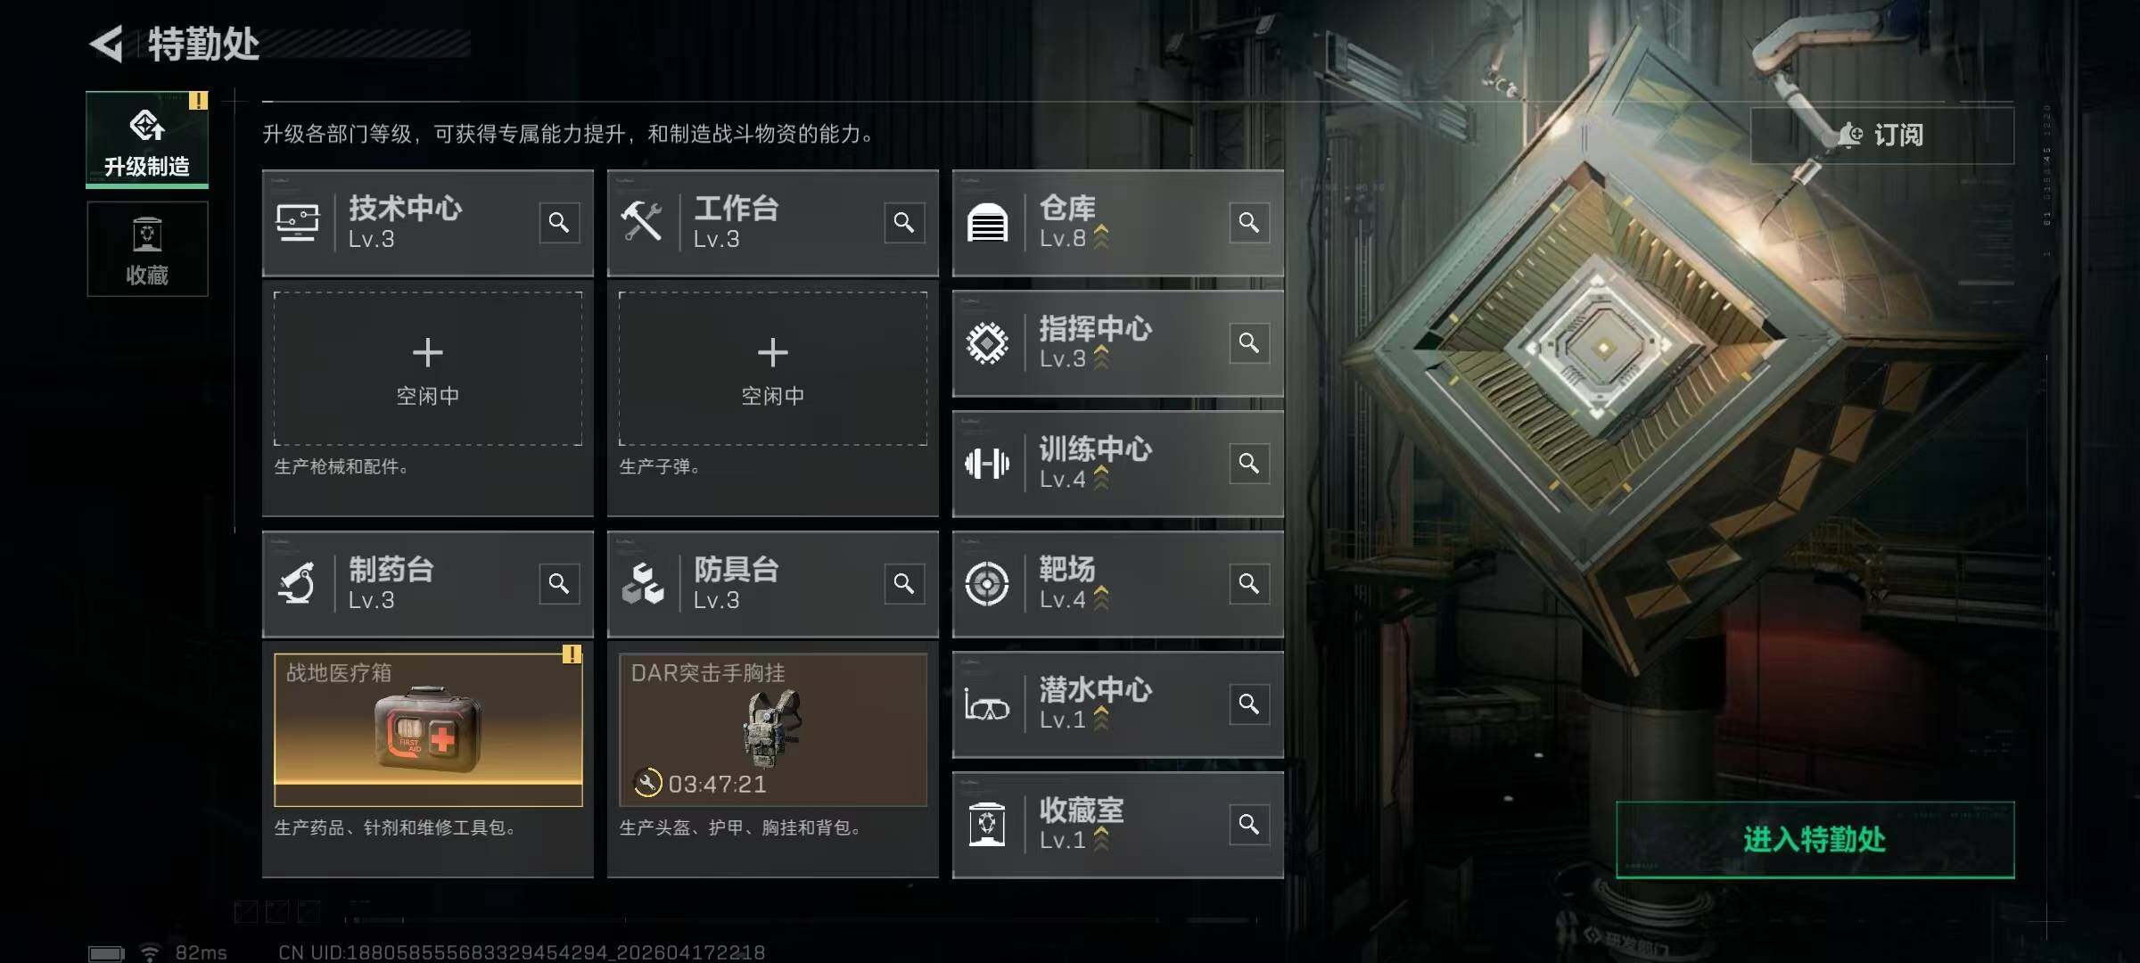This screenshot has width=2140, height=963.
Task: View 靶场 details via magnifier icon
Action: point(1249,583)
